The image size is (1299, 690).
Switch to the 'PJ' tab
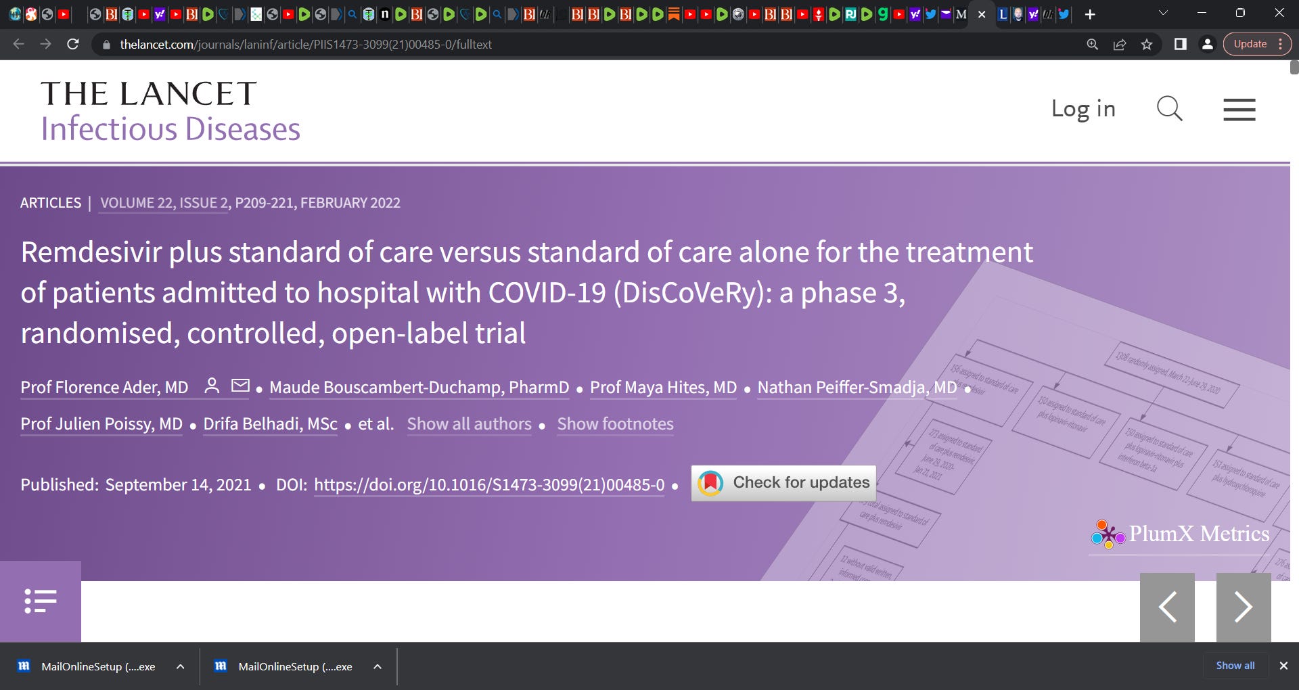[x=850, y=14]
